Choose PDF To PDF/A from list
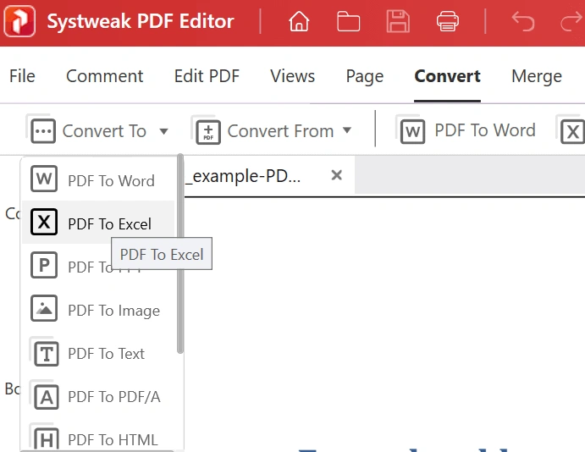The image size is (585, 452). pyautogui.click(x=98, y=396)
